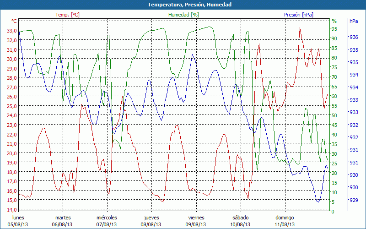
Task: Click the 08/08/13 date label
Action: click(151, 224)
